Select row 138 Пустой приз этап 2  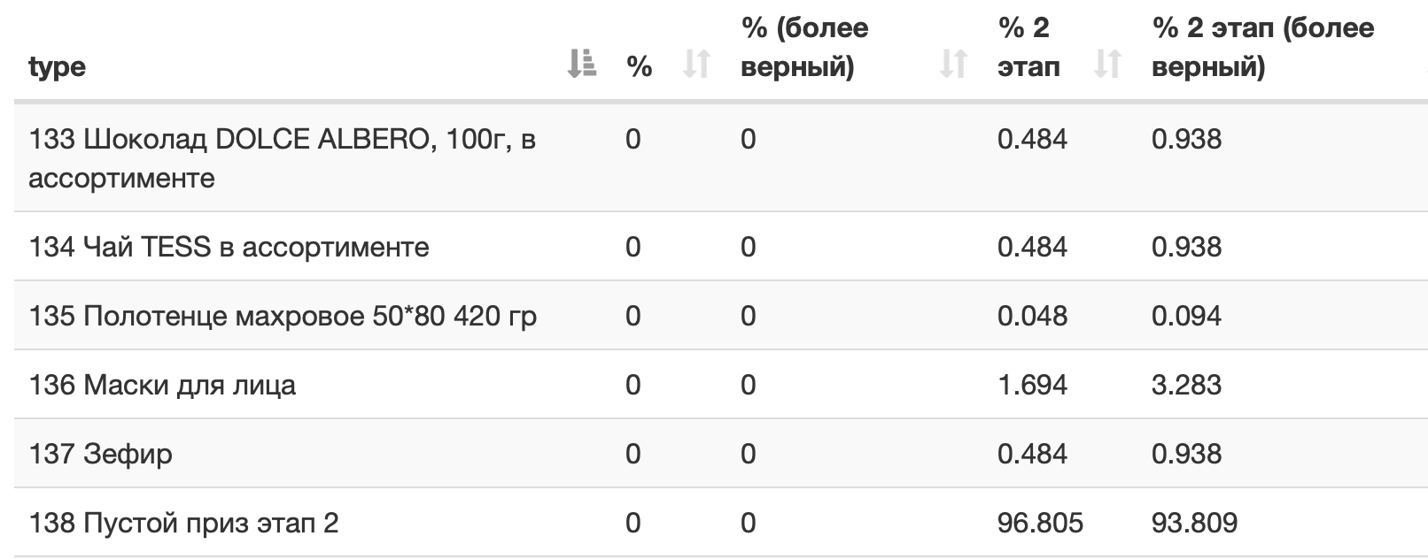(x=720, y=522)
